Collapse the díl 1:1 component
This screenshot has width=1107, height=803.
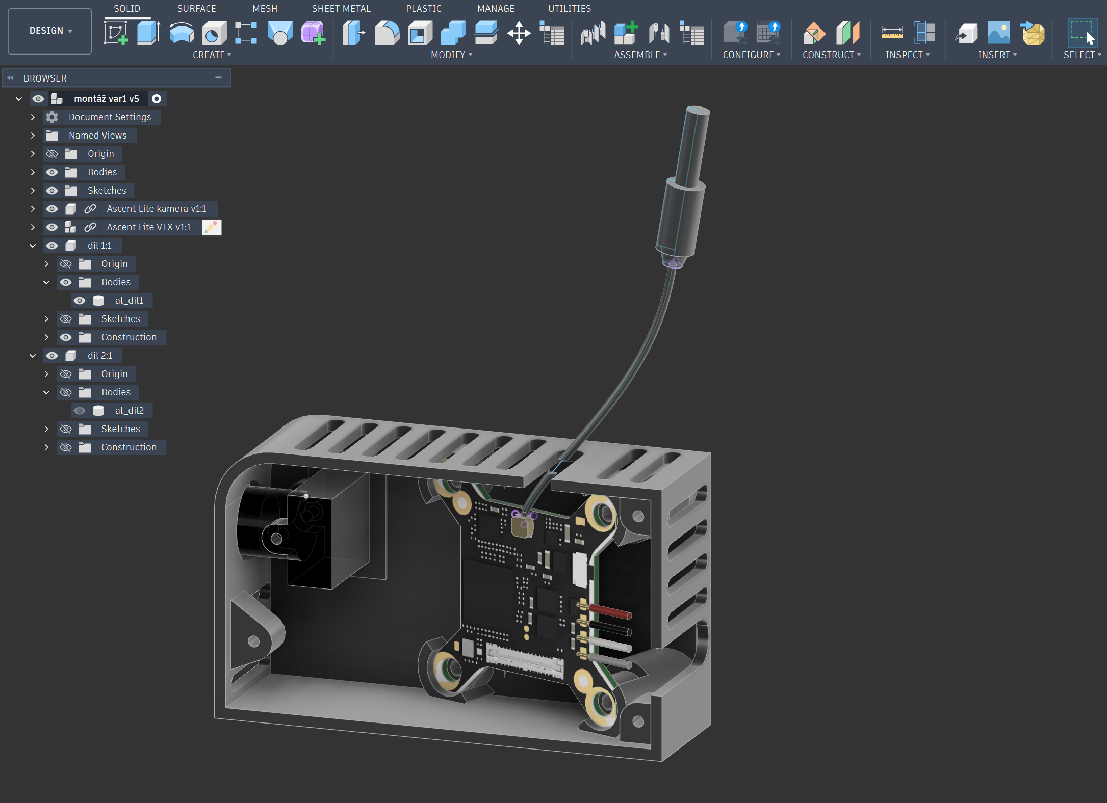[x=33, y=246]
